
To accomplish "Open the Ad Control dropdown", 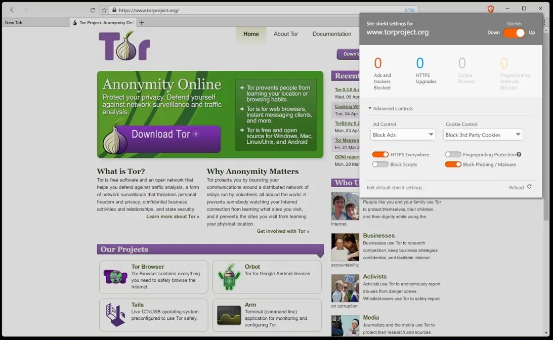I will coord(403,135).
